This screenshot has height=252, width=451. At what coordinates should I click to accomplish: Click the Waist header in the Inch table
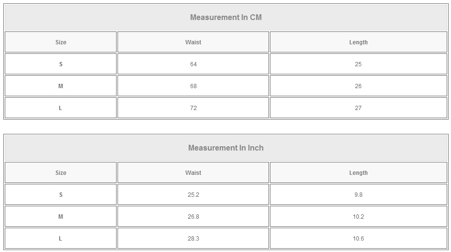click(193, 173)
